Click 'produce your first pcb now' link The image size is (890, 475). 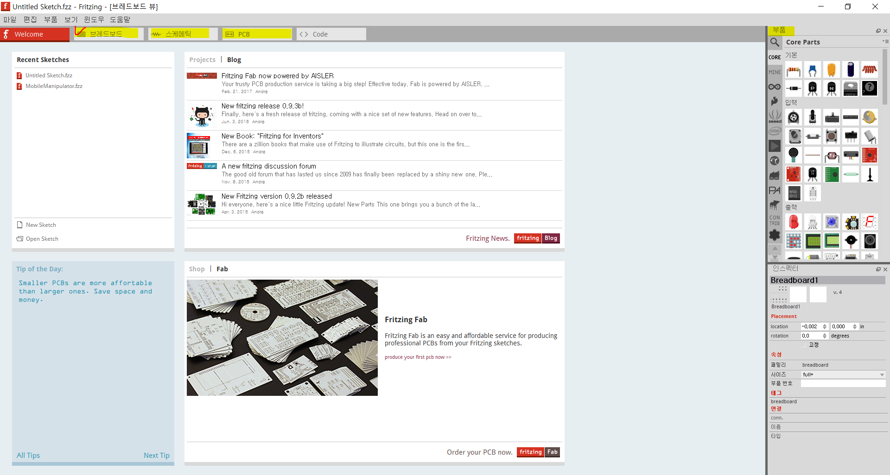point(418,357)
